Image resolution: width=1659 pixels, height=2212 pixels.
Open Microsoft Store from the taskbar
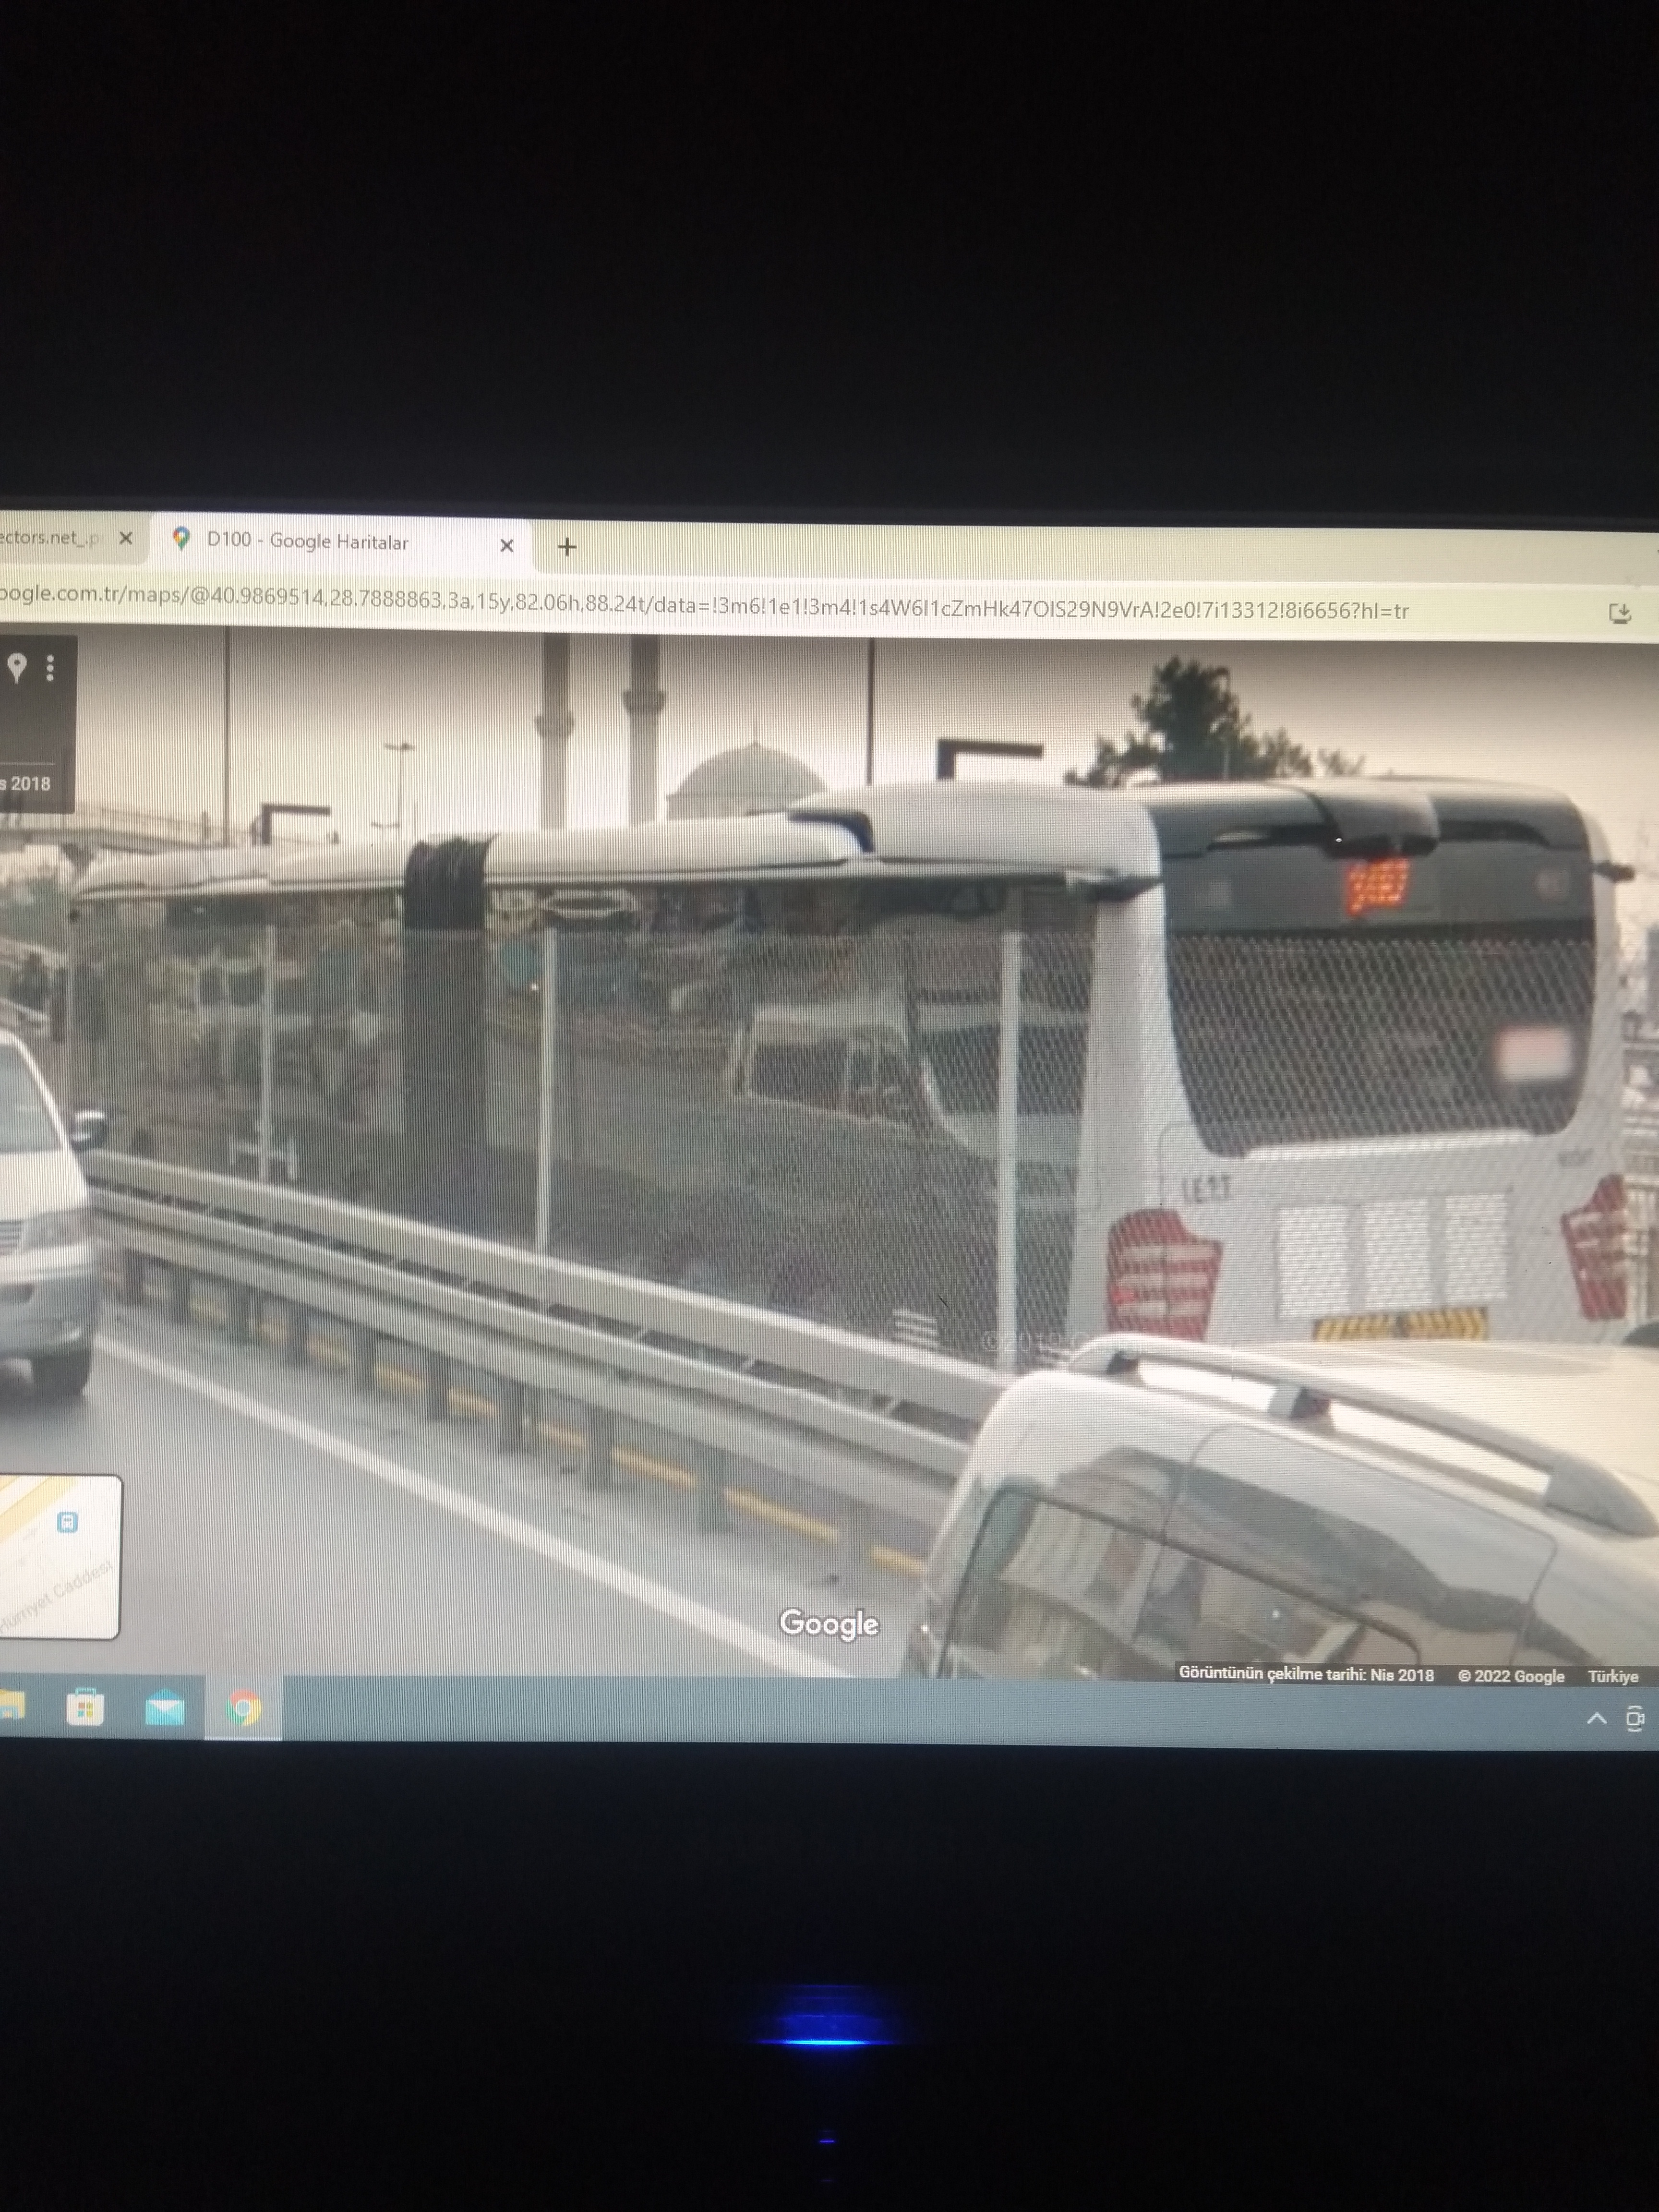tap(85, 1707)
